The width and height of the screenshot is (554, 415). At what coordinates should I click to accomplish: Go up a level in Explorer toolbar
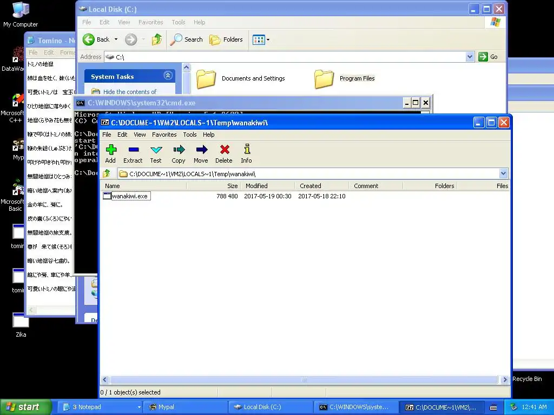(157, 39)
